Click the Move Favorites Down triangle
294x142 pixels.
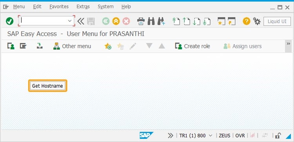tap(149, 46)
